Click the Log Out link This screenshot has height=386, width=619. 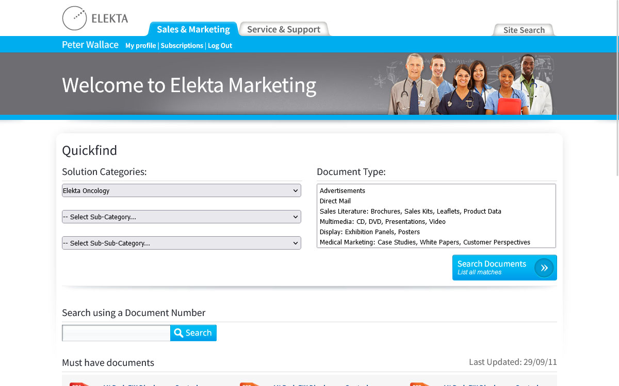click(220, 46)
